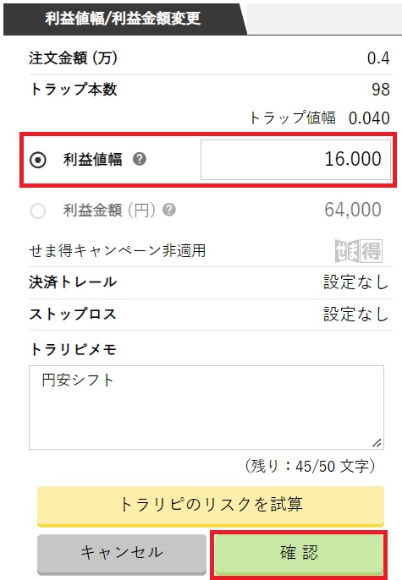
Task: Click the help icon beside 利益金額(円)
Action: click(169, 210)
